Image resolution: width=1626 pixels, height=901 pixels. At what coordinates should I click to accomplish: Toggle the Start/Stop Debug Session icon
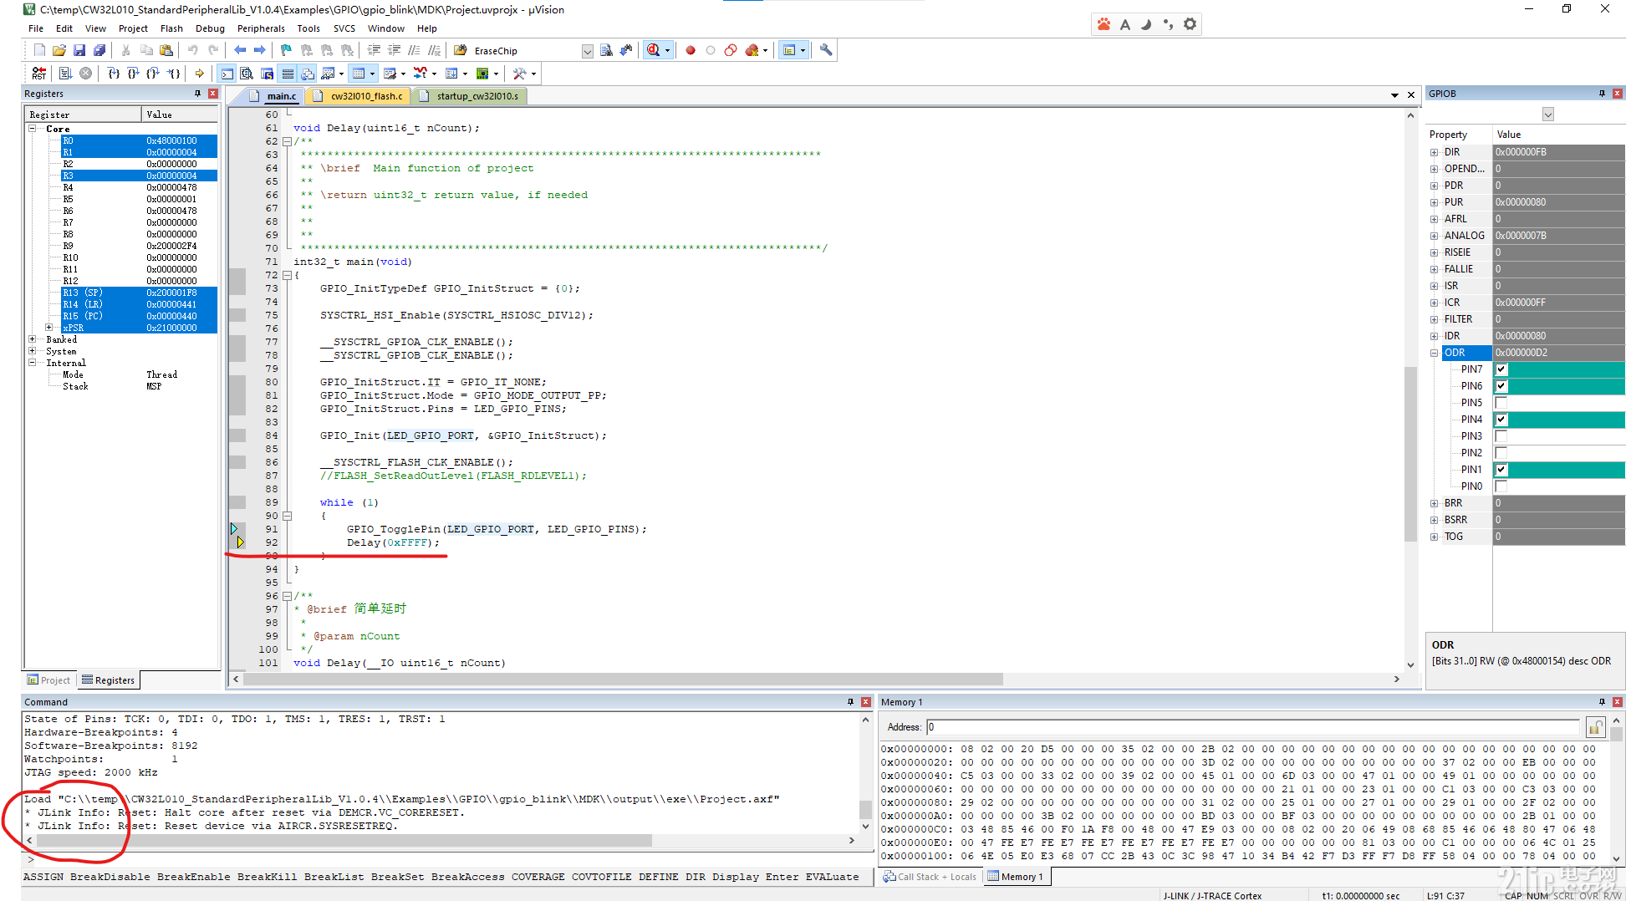click(x=653, y=50)
